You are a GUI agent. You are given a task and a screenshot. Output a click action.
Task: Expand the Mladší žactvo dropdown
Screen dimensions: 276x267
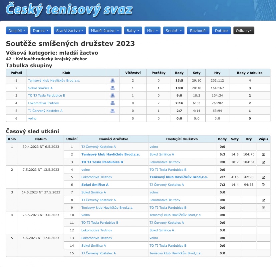105,31
